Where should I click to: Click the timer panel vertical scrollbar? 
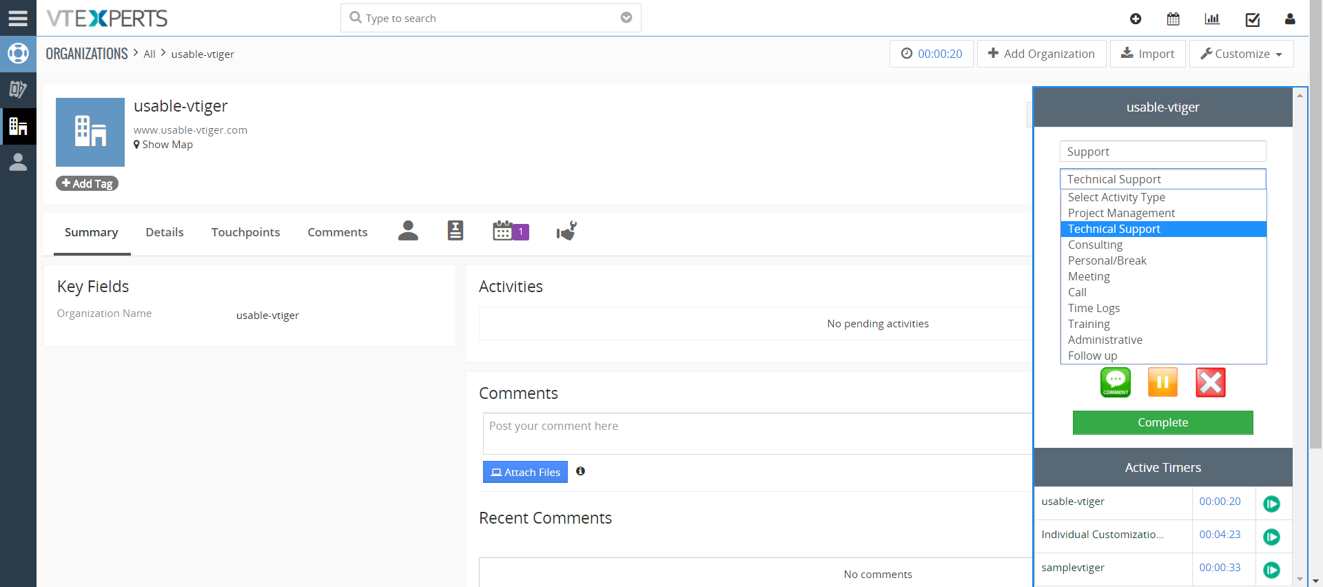point(1300,338)
